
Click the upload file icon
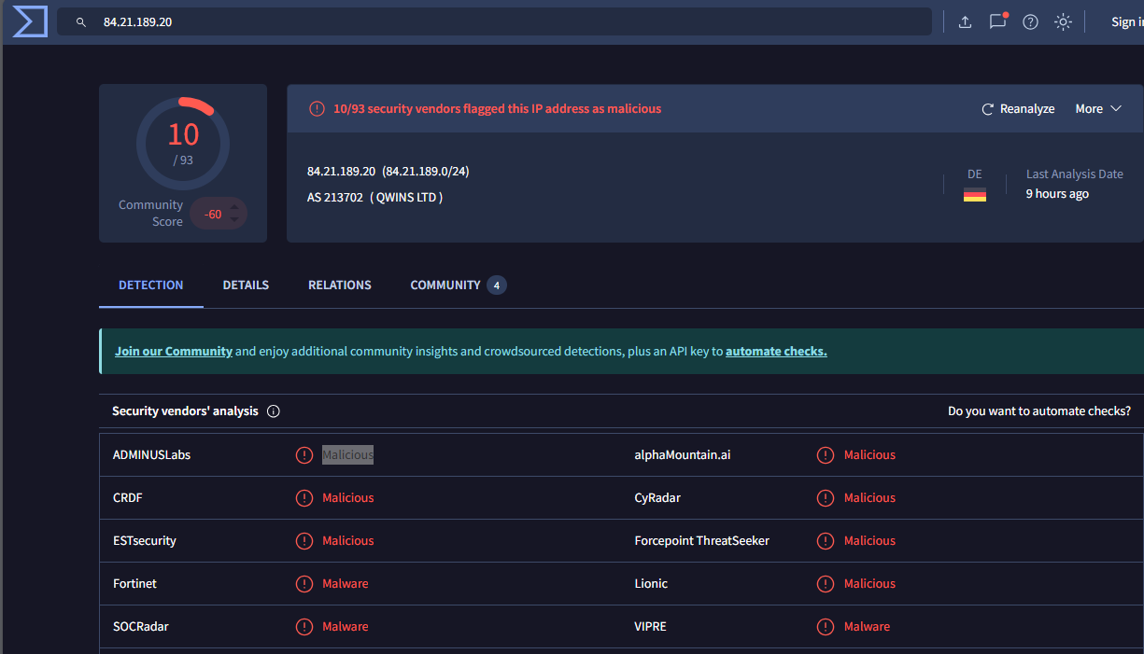tap(966, 22)
